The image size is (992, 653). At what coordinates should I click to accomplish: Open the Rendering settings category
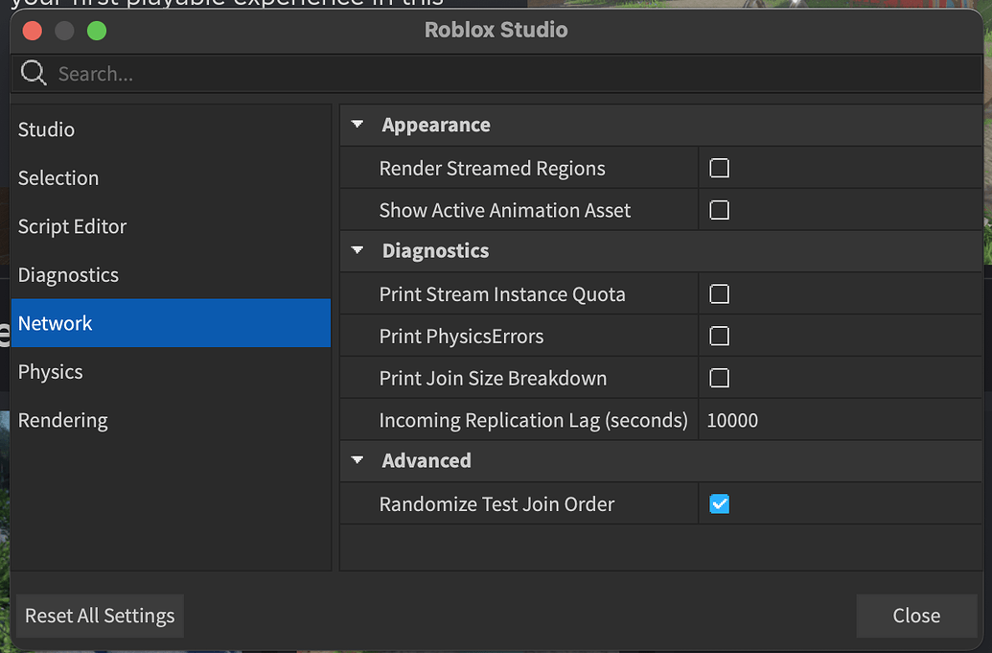tap(171, 420)
